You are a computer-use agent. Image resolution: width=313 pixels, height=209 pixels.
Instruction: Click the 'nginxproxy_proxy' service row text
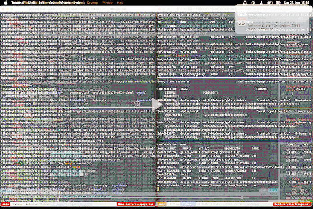pyautogui.click(x=192, y=74)
